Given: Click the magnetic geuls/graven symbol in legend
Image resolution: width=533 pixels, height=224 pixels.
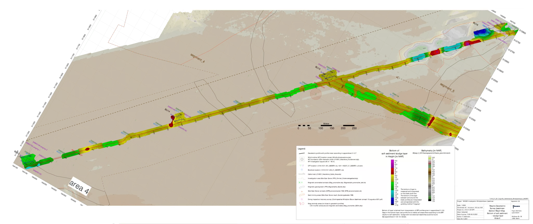Looking at the screenshot, I should 302,187.
